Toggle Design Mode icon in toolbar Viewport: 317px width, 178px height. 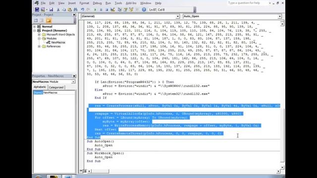click(112, 9)
